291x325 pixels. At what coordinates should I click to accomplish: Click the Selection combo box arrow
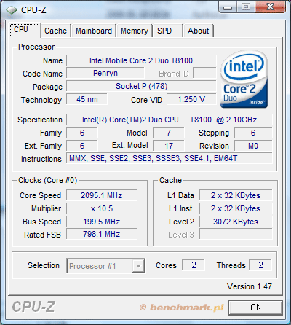pyautogui.click(x=138, y=266)
